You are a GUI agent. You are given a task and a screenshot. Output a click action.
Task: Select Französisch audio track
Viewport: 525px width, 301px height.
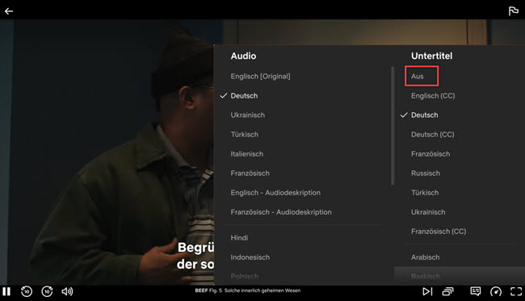[250, 173]
